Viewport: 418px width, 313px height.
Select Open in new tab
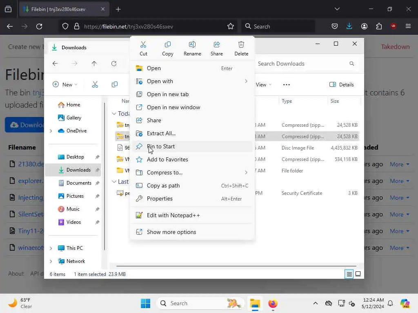[192, 94]
